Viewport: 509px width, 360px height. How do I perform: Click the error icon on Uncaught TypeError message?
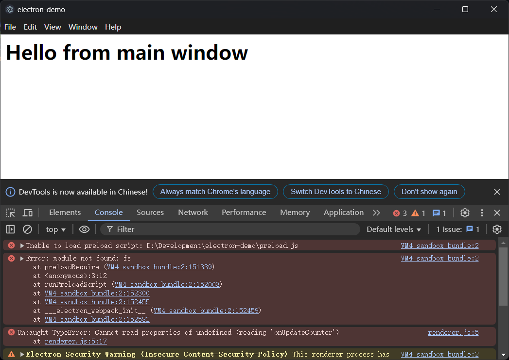11,332
